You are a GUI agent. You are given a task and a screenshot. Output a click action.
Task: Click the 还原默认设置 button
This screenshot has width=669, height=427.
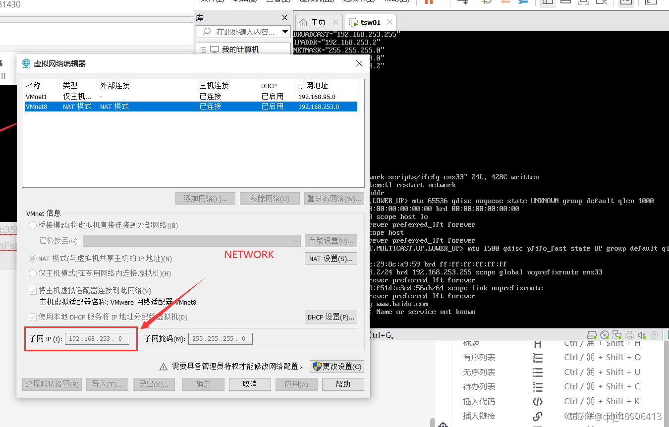point(52,384)
